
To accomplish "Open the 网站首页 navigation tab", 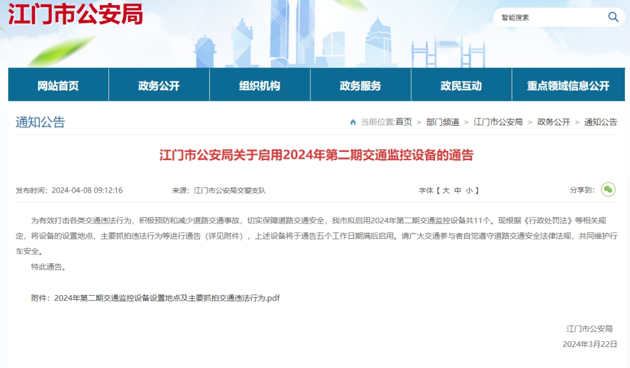I will point(58,86).
